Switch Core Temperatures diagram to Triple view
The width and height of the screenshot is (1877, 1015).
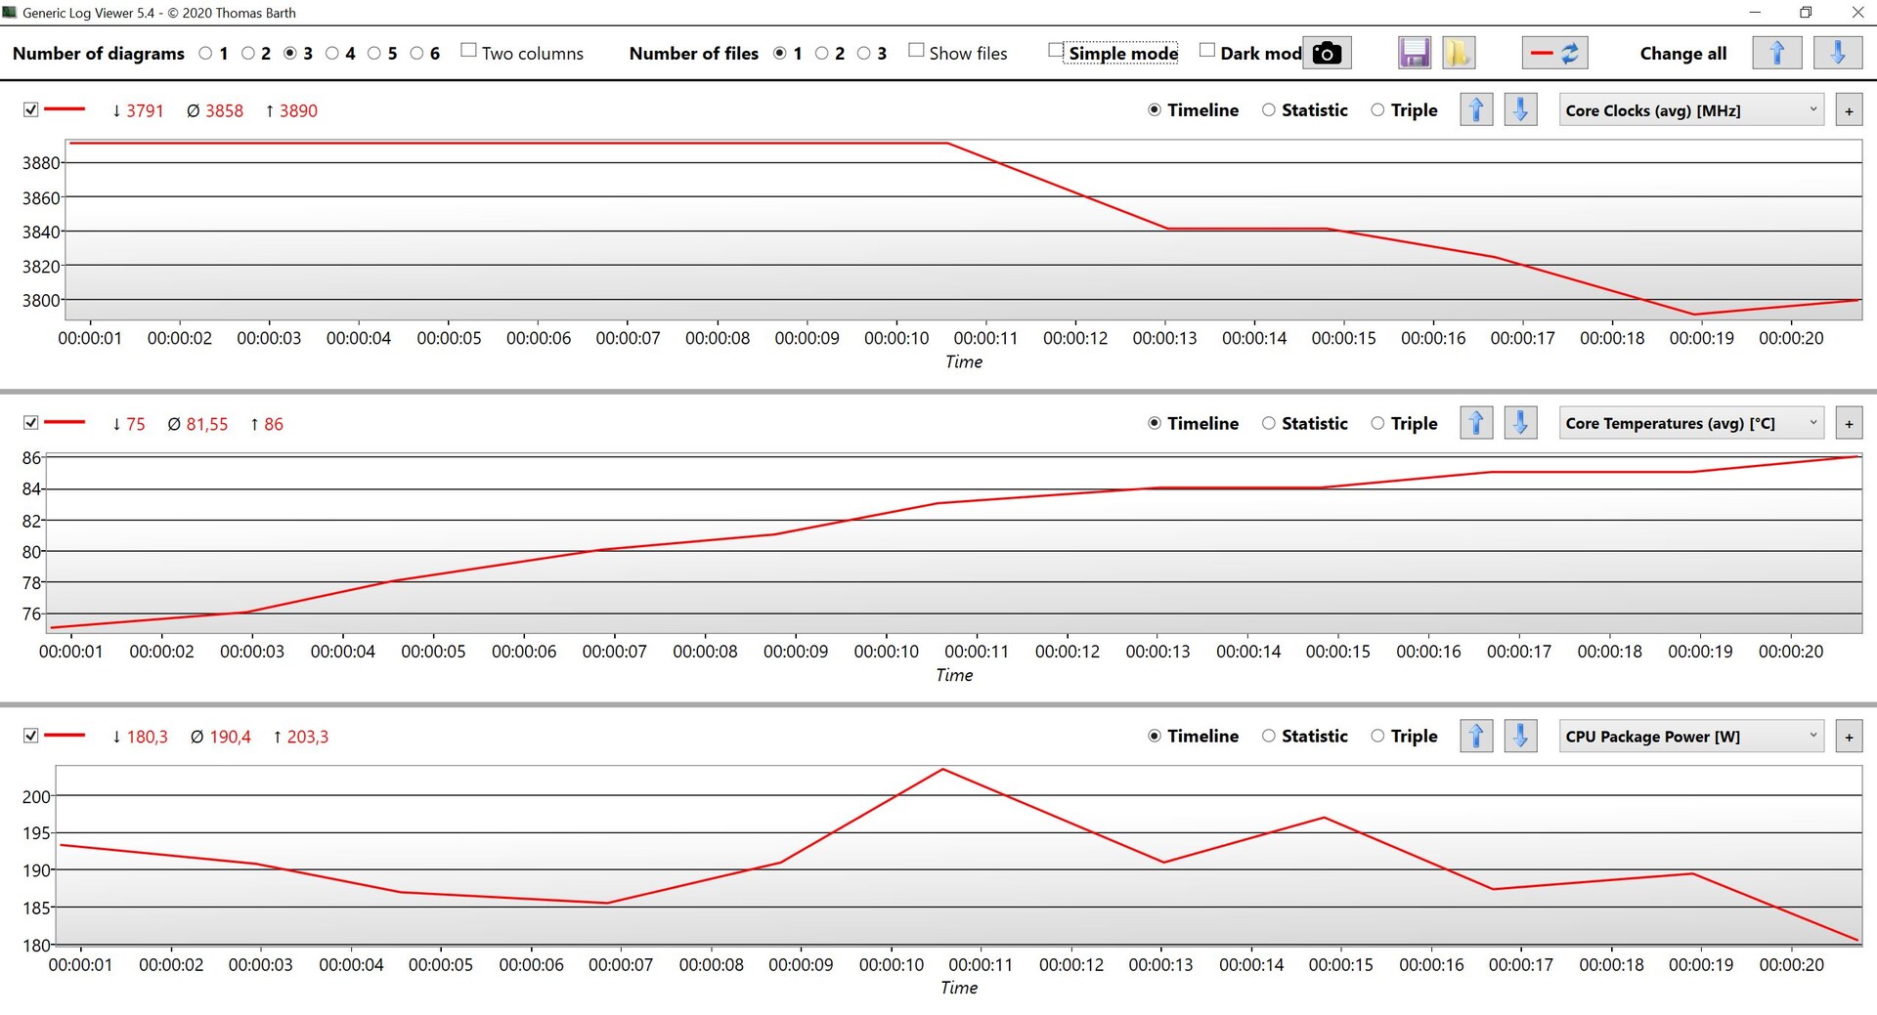pyautogui.click(x=1377, y=423)
